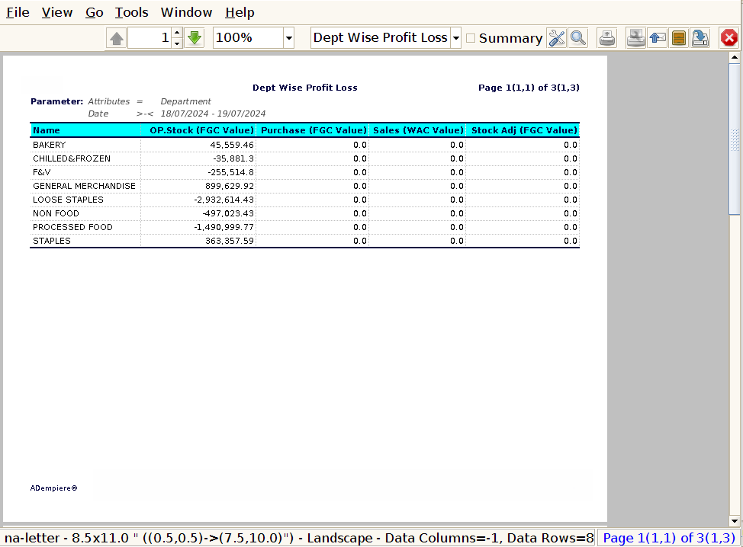Screen dimensions: 743x547
Task: Click the value 899,629.92
Action: coord(230,186)
